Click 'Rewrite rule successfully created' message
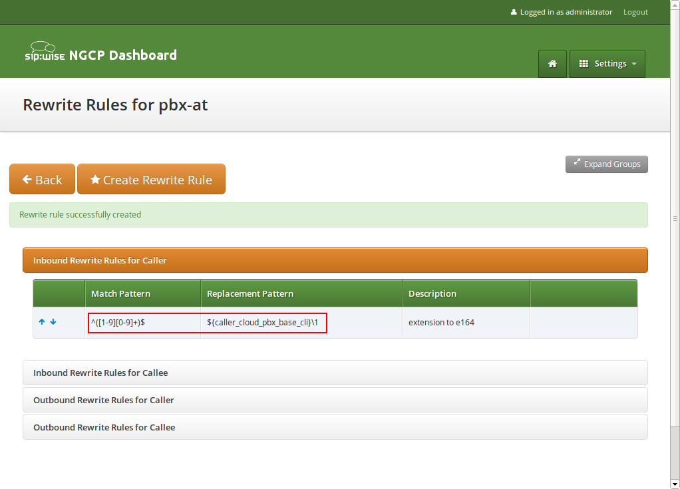Screen dimensions: 680x489 tap(81, 215)
